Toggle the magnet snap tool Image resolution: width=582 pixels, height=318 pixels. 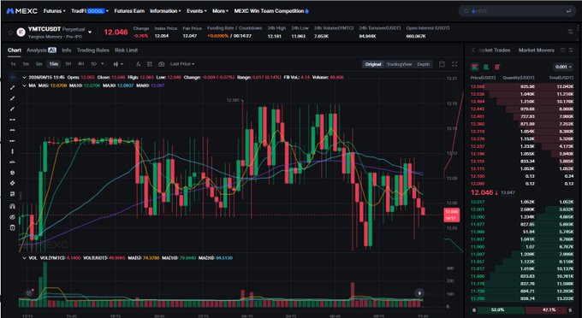click(13, 206)
